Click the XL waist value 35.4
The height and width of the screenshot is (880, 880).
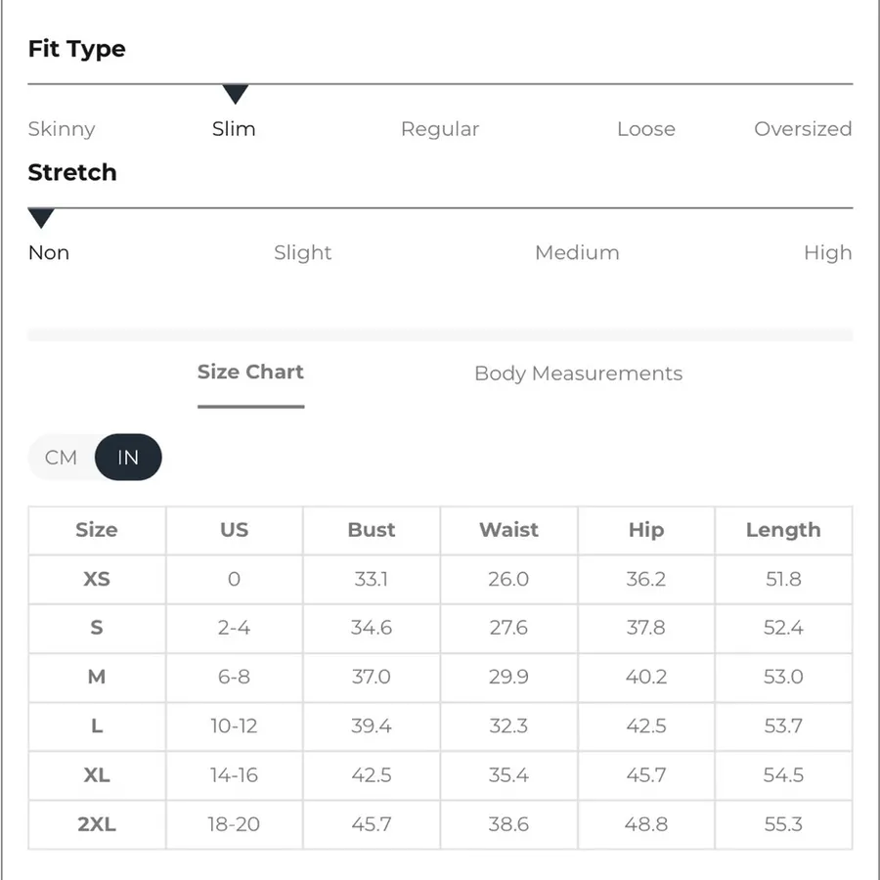(x=508, y=775)
